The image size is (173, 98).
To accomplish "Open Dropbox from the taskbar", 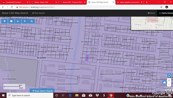I will 97,95.
